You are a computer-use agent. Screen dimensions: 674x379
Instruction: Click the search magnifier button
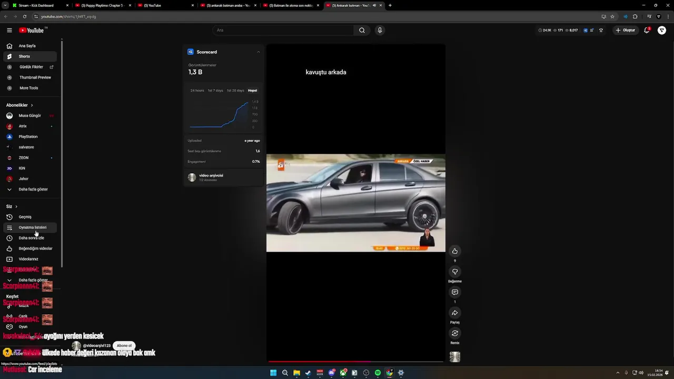tap(362, 30)
